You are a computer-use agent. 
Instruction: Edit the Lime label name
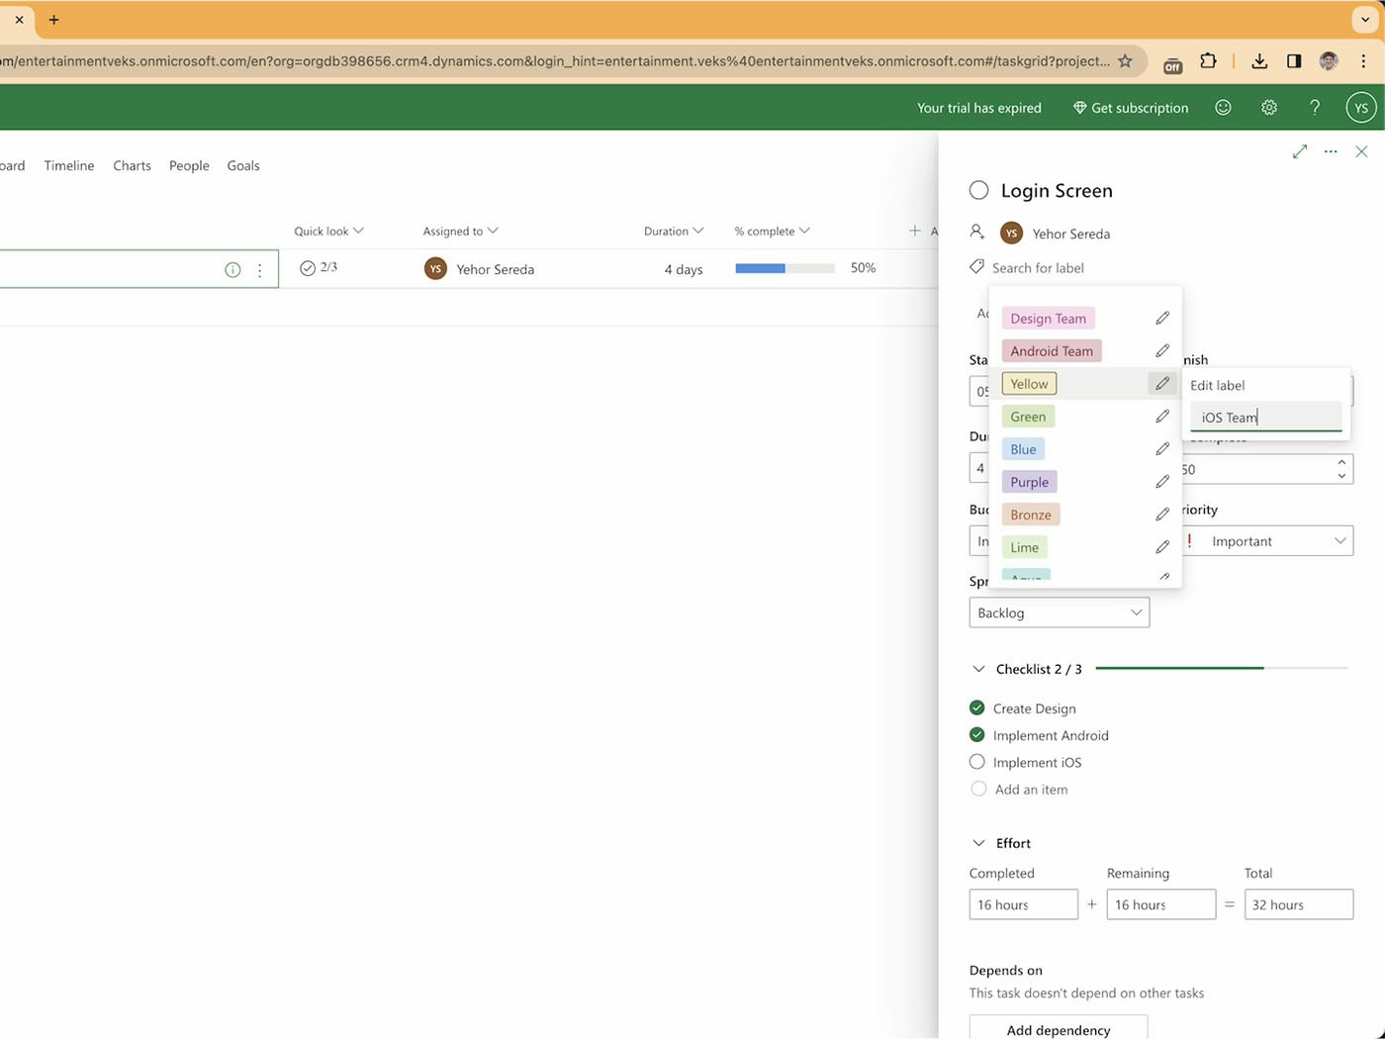1162,546
